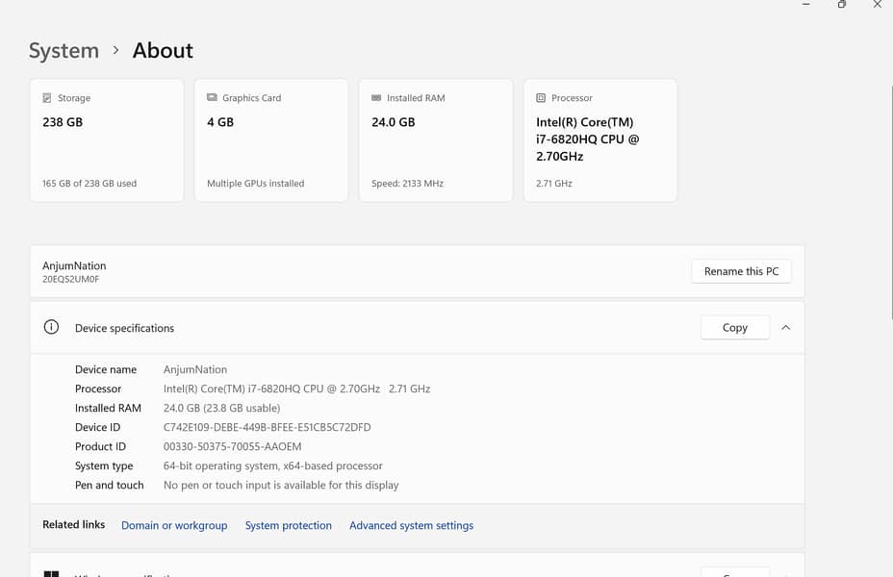Viewport: 893px width, 577px height.
Task: Click the Processor row value in specifications
Action: [296, 389]
